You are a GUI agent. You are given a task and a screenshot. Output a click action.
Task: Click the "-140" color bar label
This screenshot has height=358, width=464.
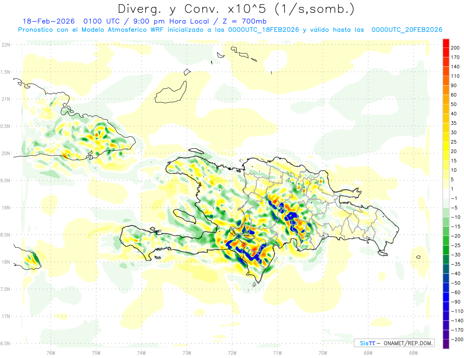[457, 321]
